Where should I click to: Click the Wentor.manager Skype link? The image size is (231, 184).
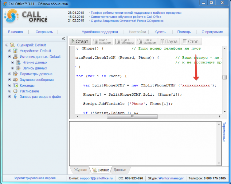coord(171,178)
